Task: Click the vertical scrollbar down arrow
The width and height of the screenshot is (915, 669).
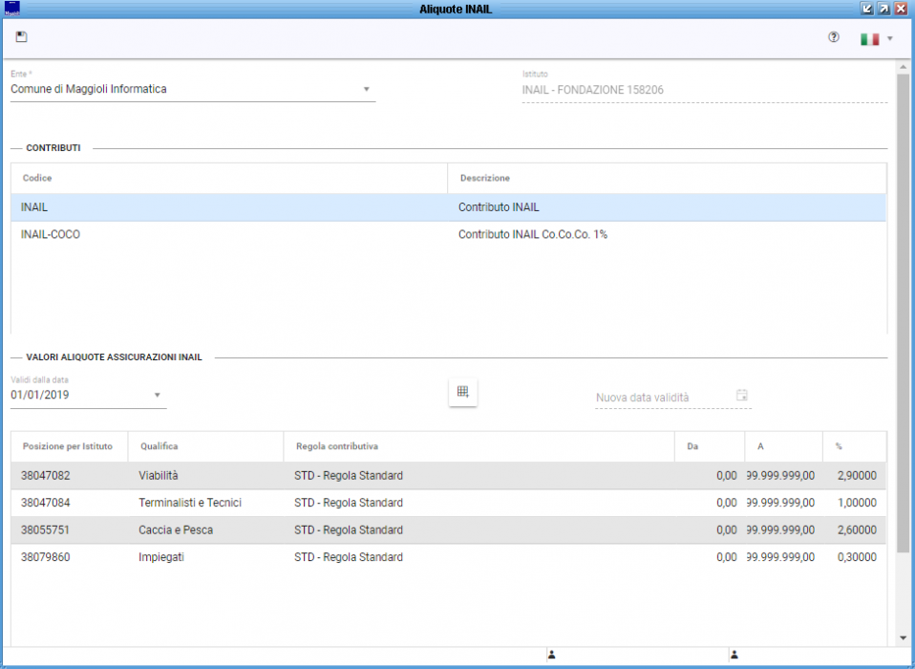Action: [x=903, y=637]
